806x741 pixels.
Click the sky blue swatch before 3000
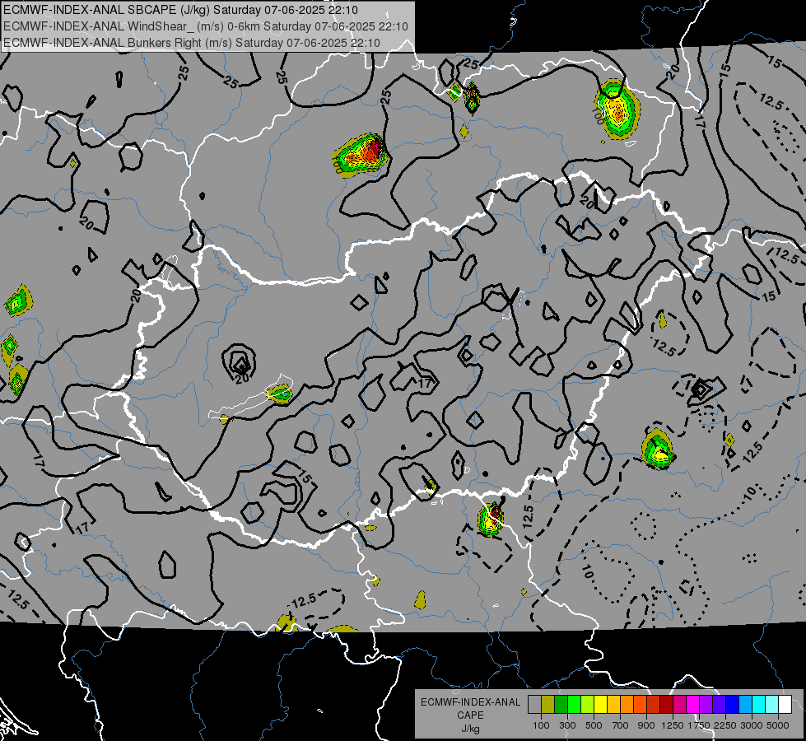coord(745,704)
